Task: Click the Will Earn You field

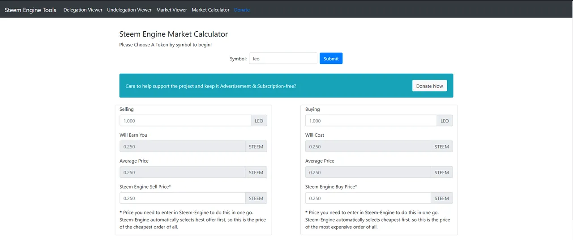Action: click(x=182, y=147)
